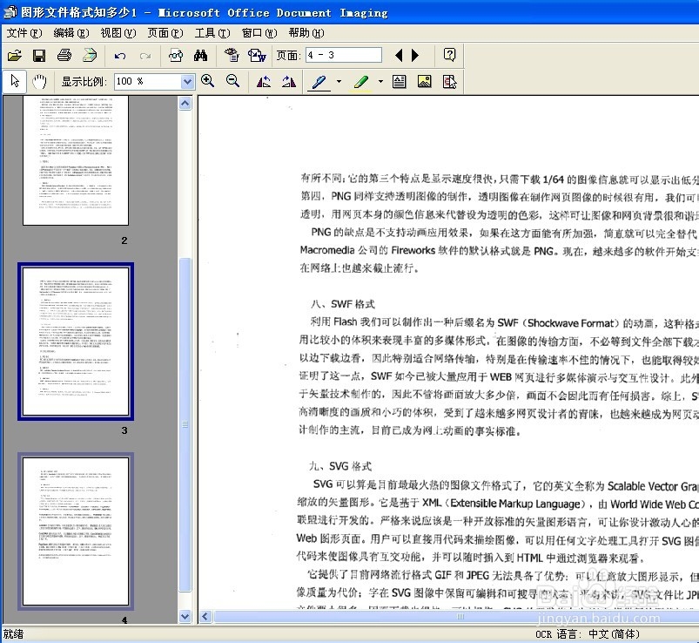Open the 工具 (Tools) menu

pyautogui.click(x=212, y=33)
